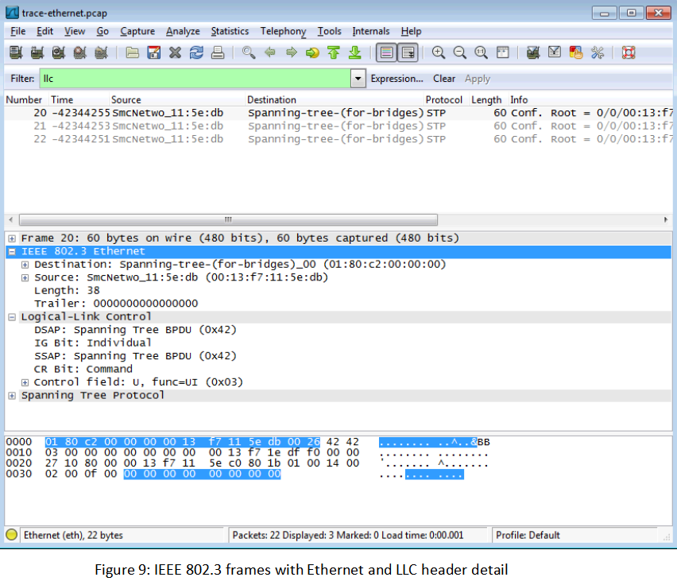
Task: Open the display filters icon
Action: pos(555,52)
